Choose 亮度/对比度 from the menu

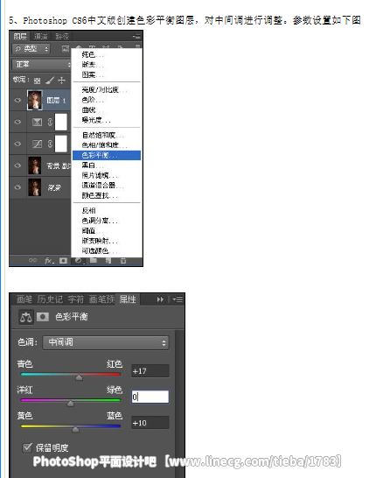(107, 89)
